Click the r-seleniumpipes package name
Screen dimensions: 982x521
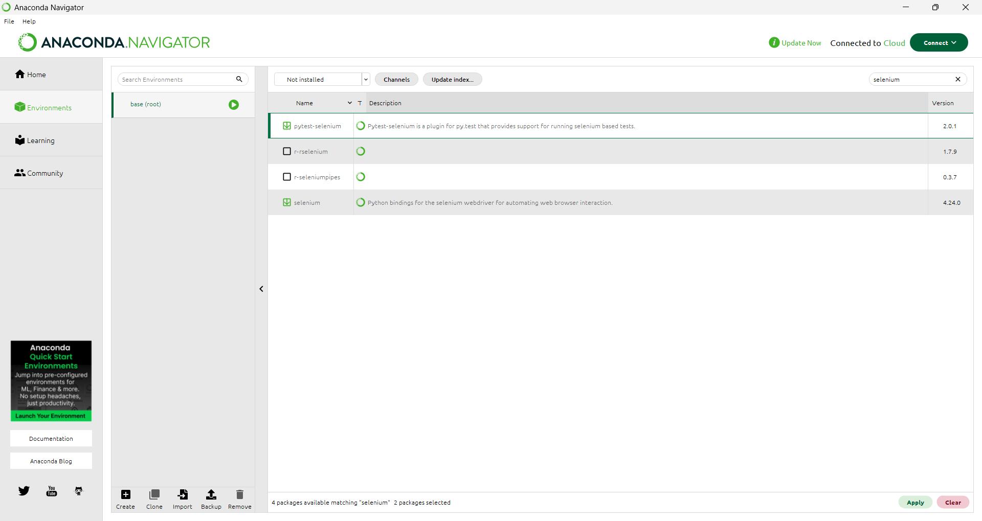click(317, 177)
